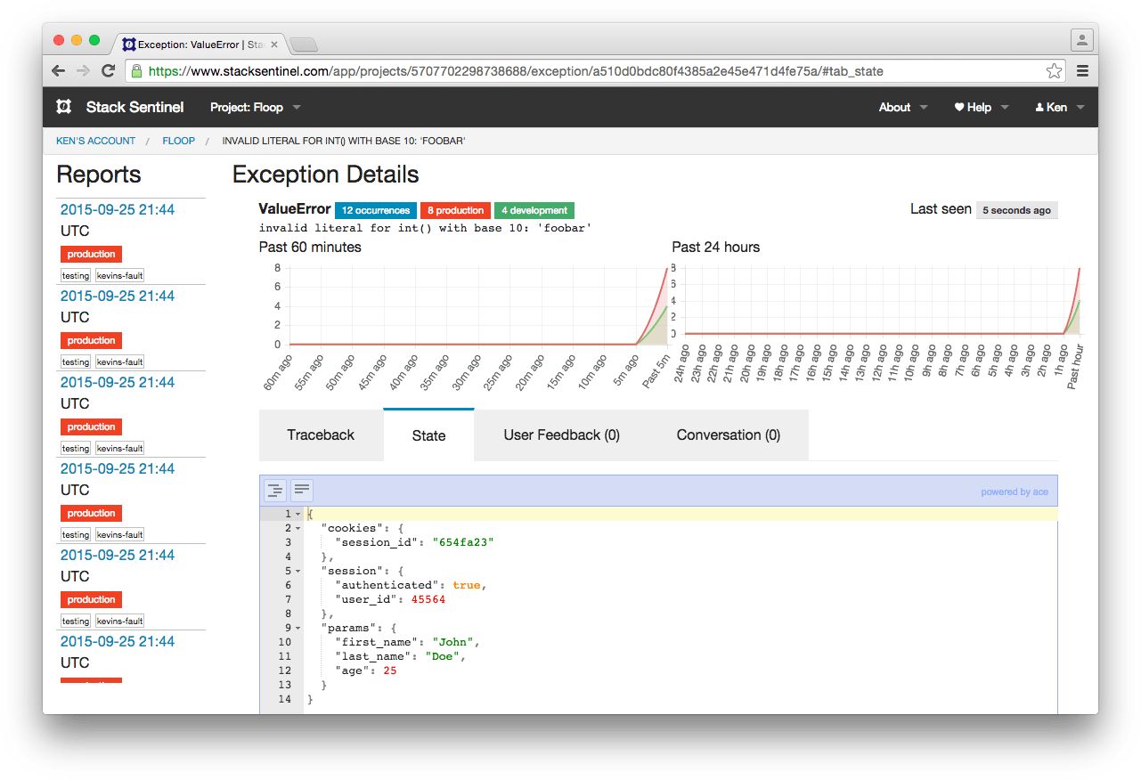
Task: Select the second formatting icon in the editor toolbar
Action: [301, 490]
